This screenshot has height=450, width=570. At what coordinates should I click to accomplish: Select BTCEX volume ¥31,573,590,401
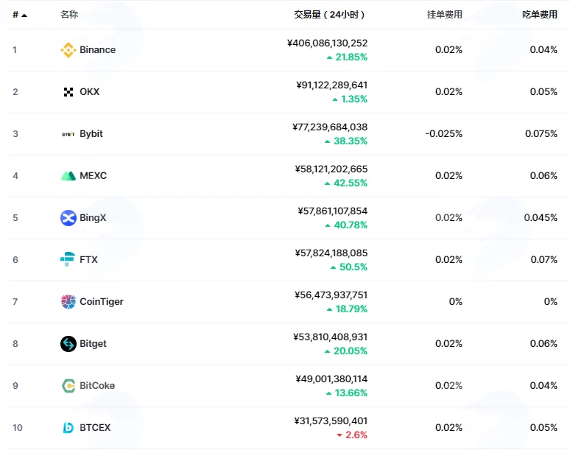tap(331, 421)
